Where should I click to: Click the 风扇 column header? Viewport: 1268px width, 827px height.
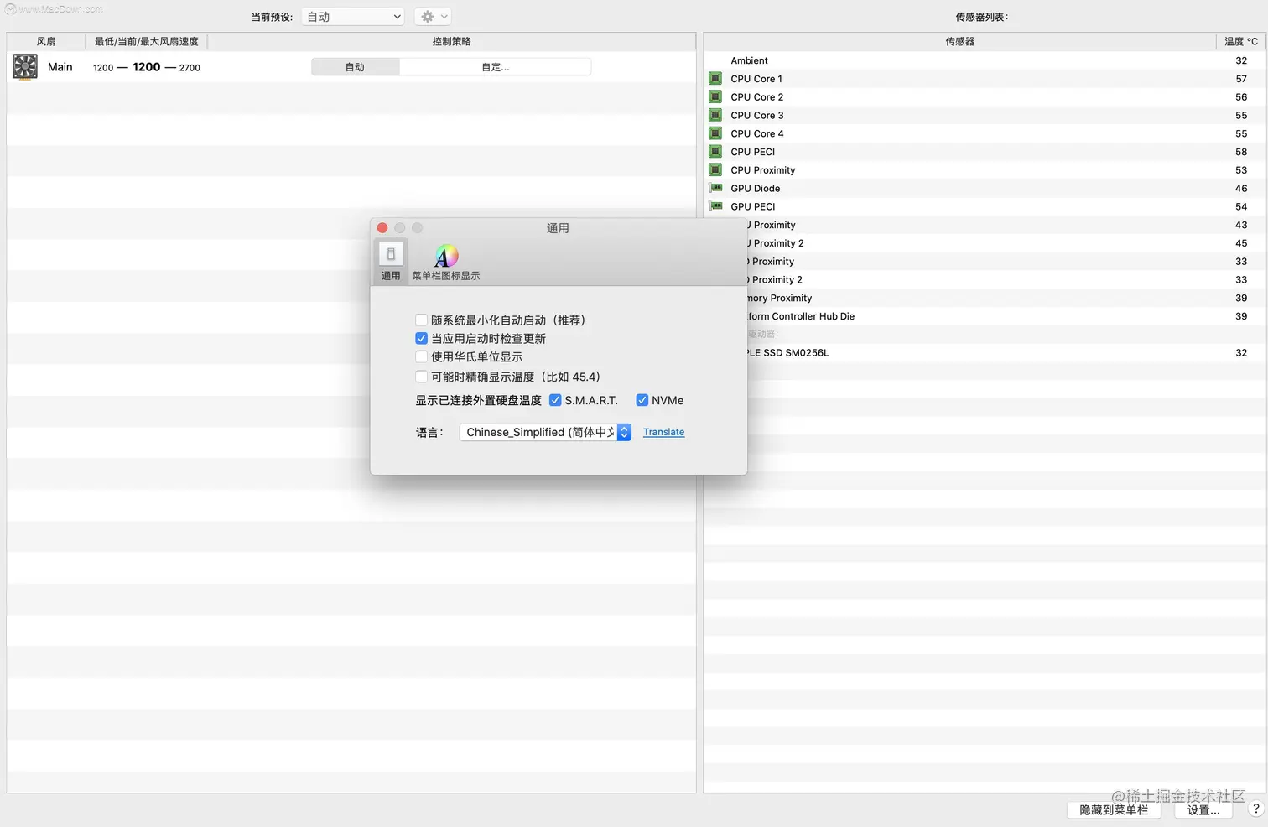coord(46,41)
